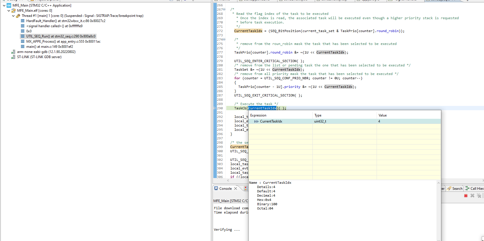Fold the comment block at line 274

pyautogui.click(x=224, y=39)
